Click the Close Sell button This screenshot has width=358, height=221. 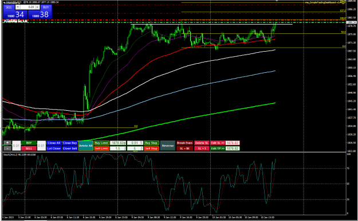[x=70, y=149]
